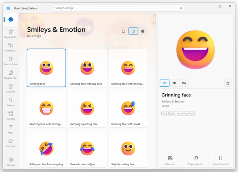Select Rolling on the floor laughing tile

pos(46,148)
